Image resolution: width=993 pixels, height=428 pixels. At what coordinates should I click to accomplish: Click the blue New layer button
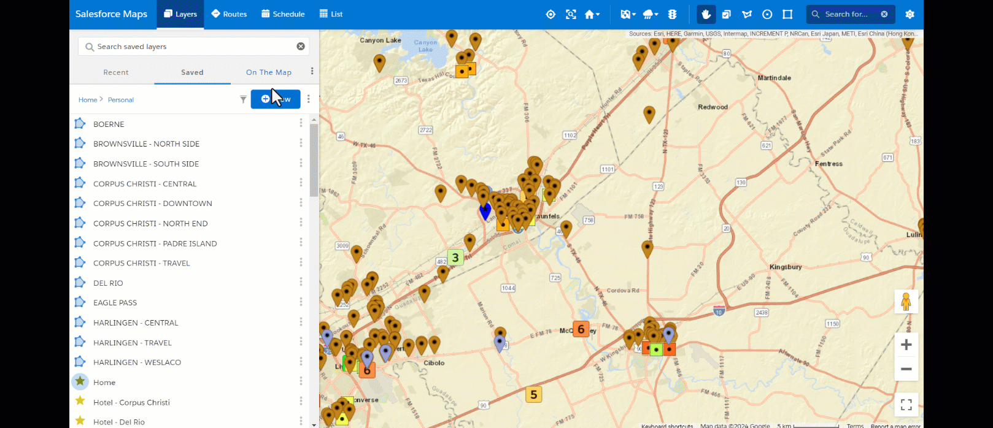coord(276,99)
